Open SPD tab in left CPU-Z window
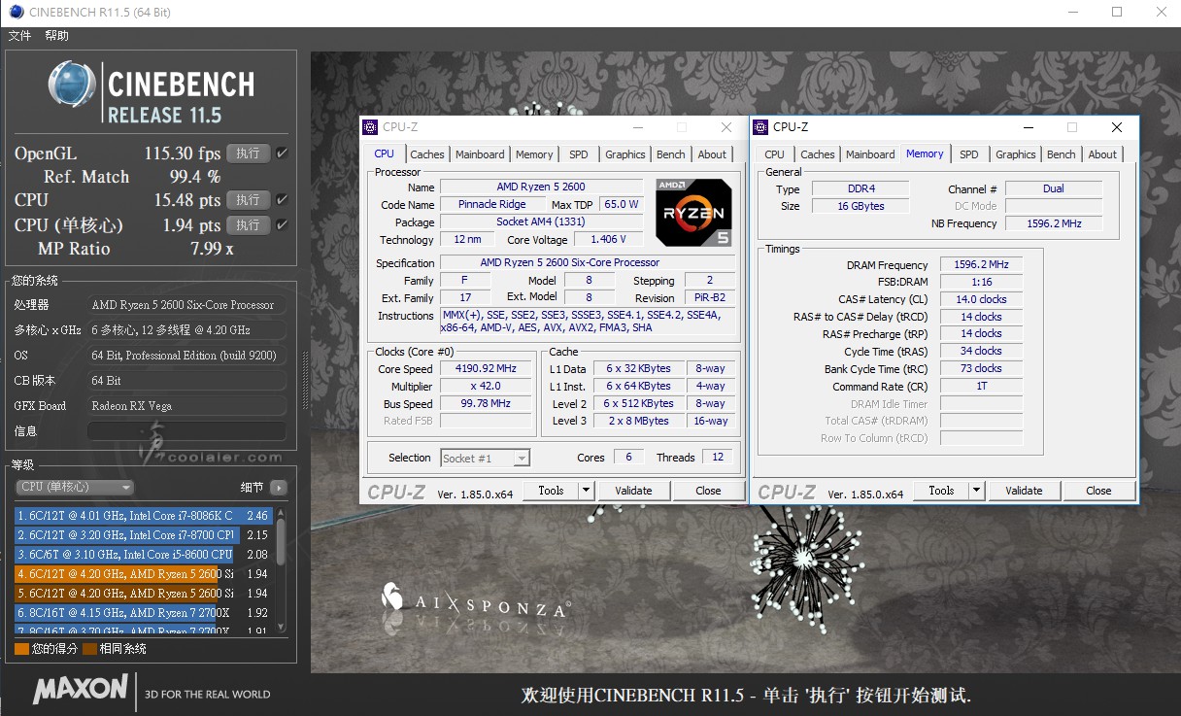Viewport: 1181px width, 716px height. (x=579, y=154)
